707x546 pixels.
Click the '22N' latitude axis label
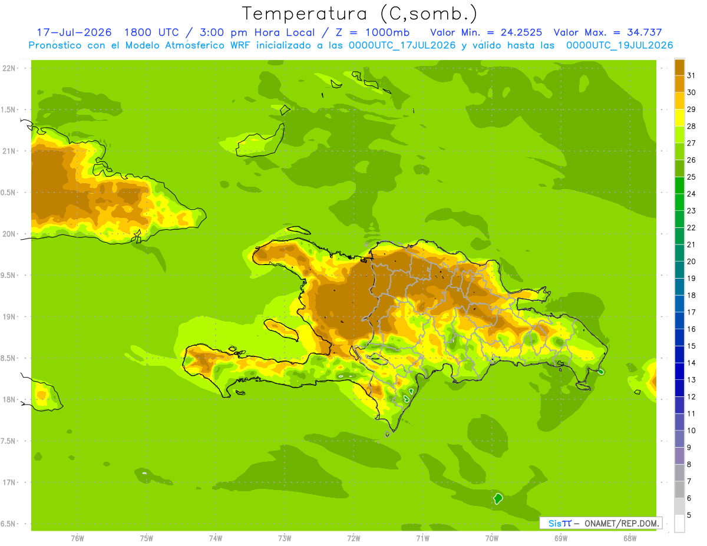[x=9, y=68]
